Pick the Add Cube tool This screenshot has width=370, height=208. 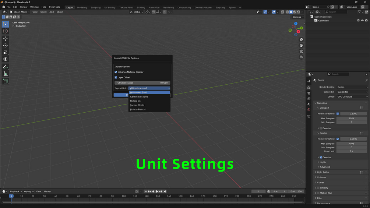tap(5, 81)
